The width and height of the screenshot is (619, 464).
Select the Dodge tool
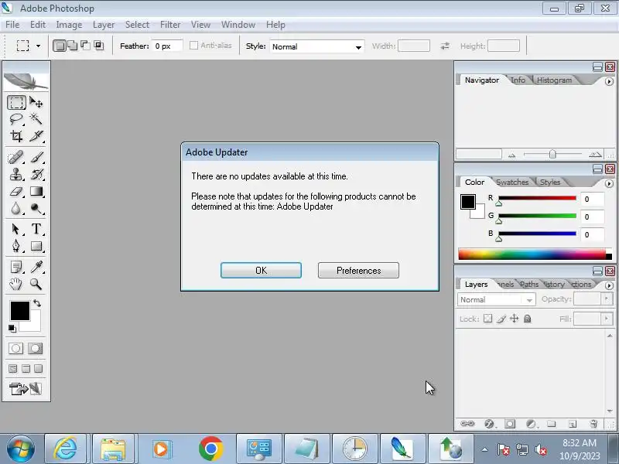[x=36, y=208]
